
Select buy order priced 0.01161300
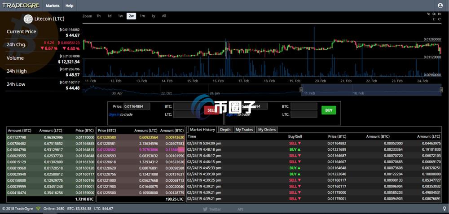click(51, 162)
